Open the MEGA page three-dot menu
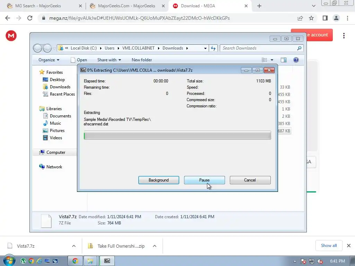The width and height of the screenshot is (355, 266). [344, 36]
